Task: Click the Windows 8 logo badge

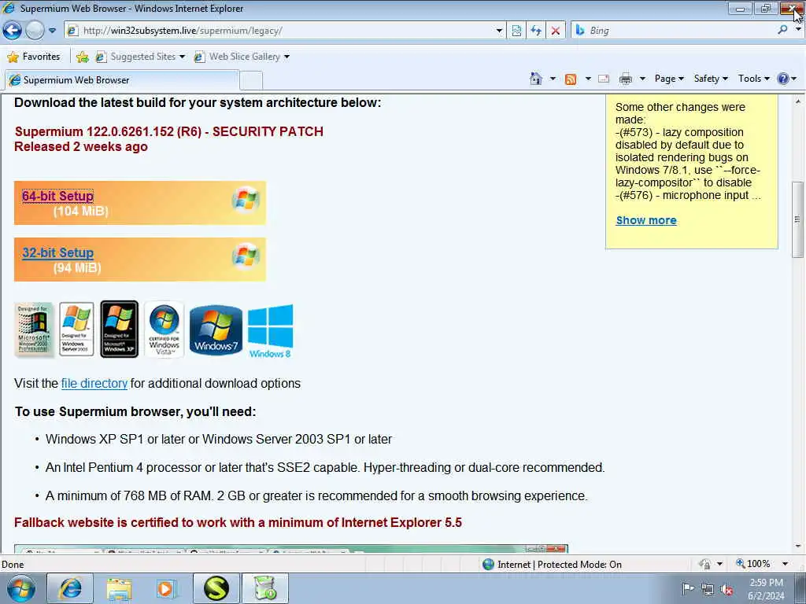Action: [271, 331]
